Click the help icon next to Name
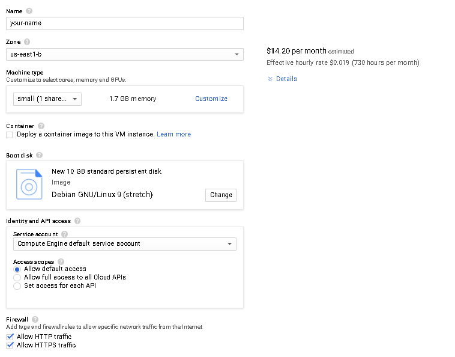 coord(29,11)
